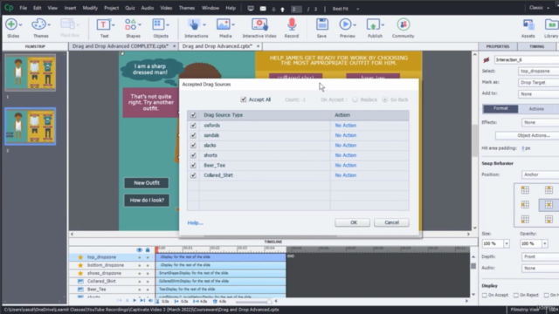Uncheck the slacks drag source
Viewport: 559px width, 314px height.
coord(193,146)
